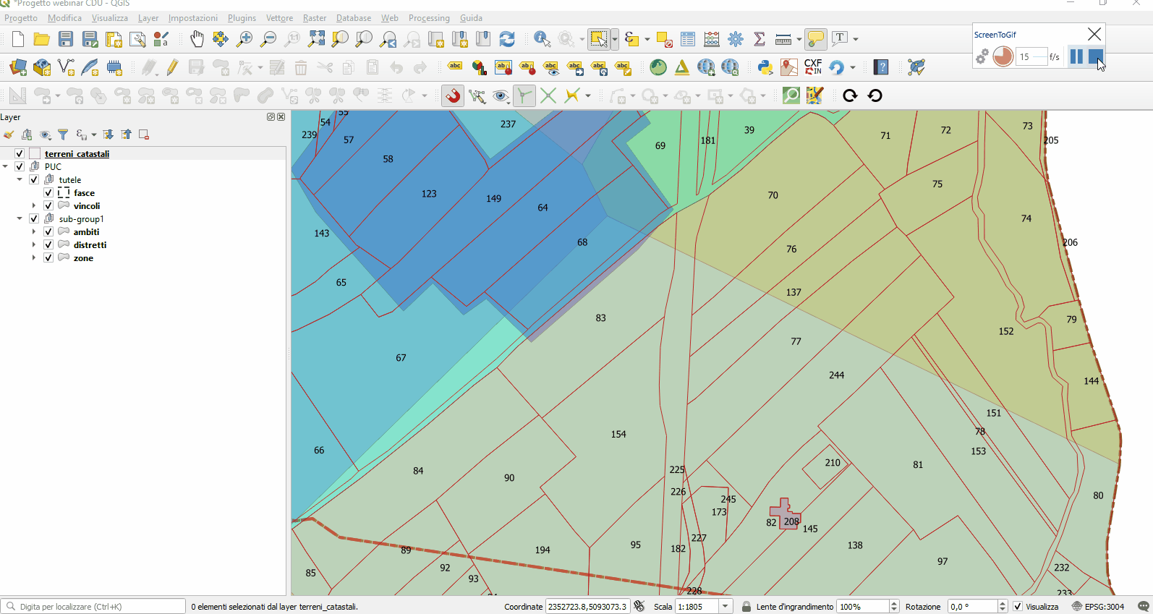Click the Coordinate value field
Viewport: 1153px width, 614px height.
tap(587, 607)
